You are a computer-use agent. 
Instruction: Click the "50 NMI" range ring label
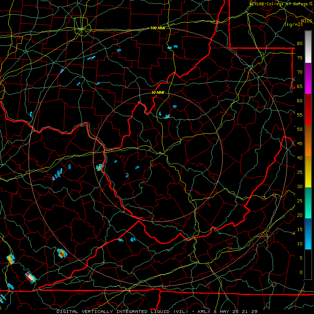click(158, 92)
